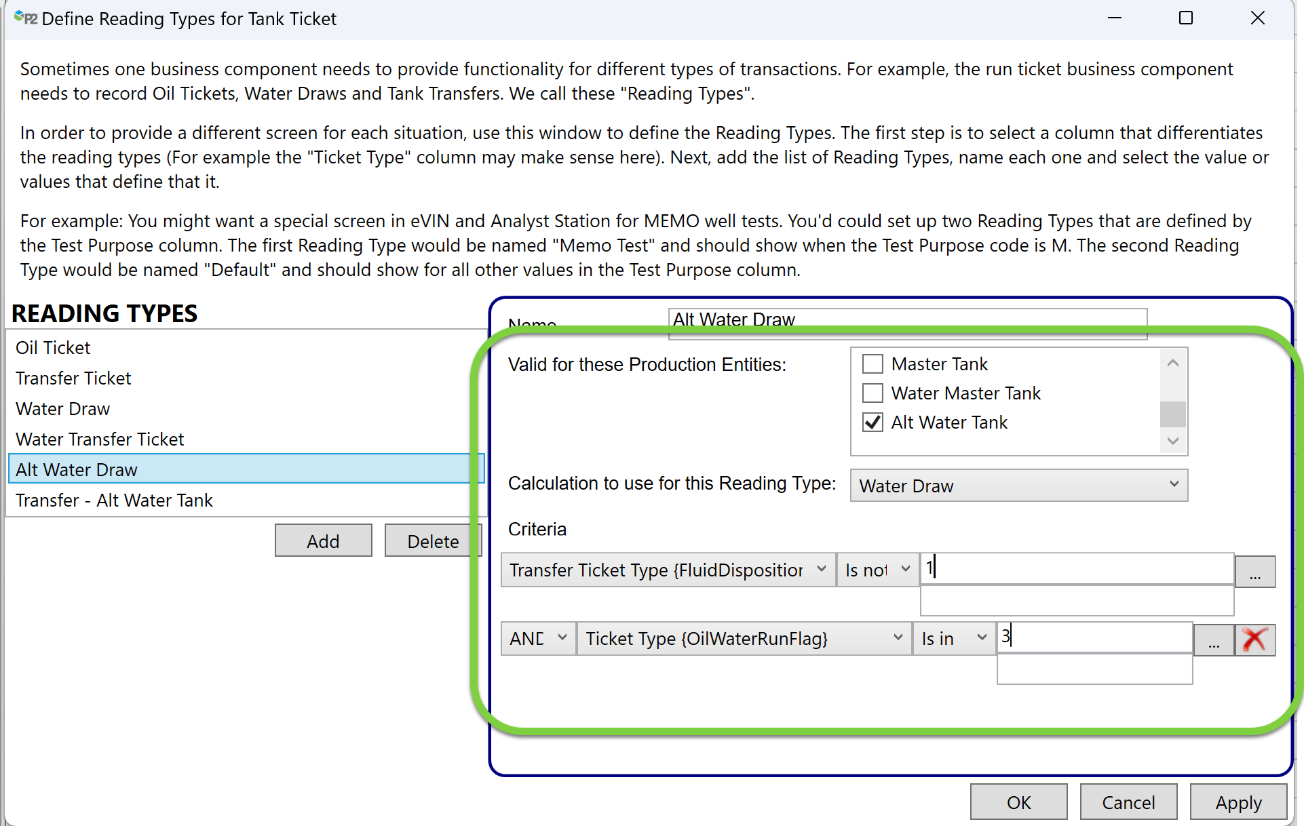The height and width of the screenshot is (826, 1304).
Task: Open the Calculation Water Draw dropdown
Action: pyautogui.click(x=1018, y=486)
